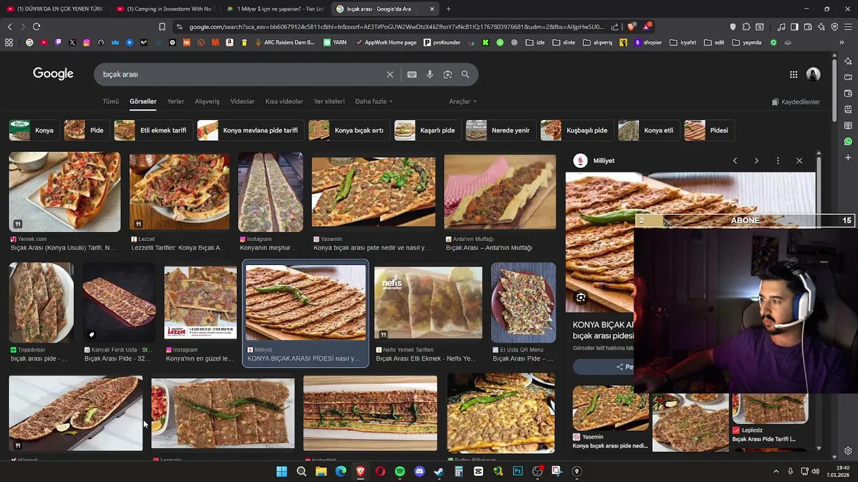
Task: Submit search with the magnifier icon
Action: click(x=465, y=74)
